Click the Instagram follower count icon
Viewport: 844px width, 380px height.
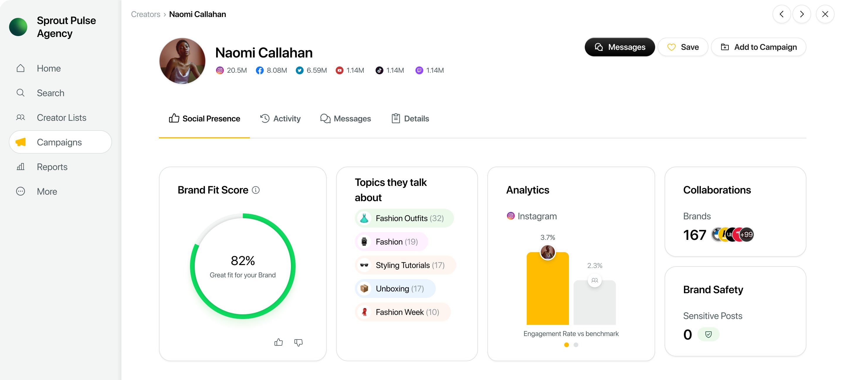(x=220, y=70)
